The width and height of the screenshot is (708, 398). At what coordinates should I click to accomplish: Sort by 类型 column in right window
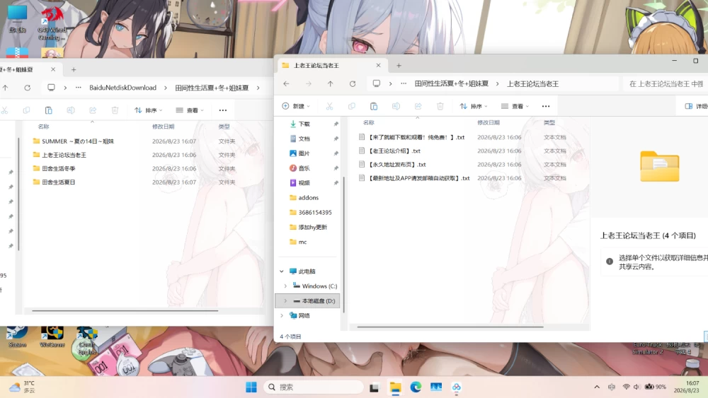(549, 122)
